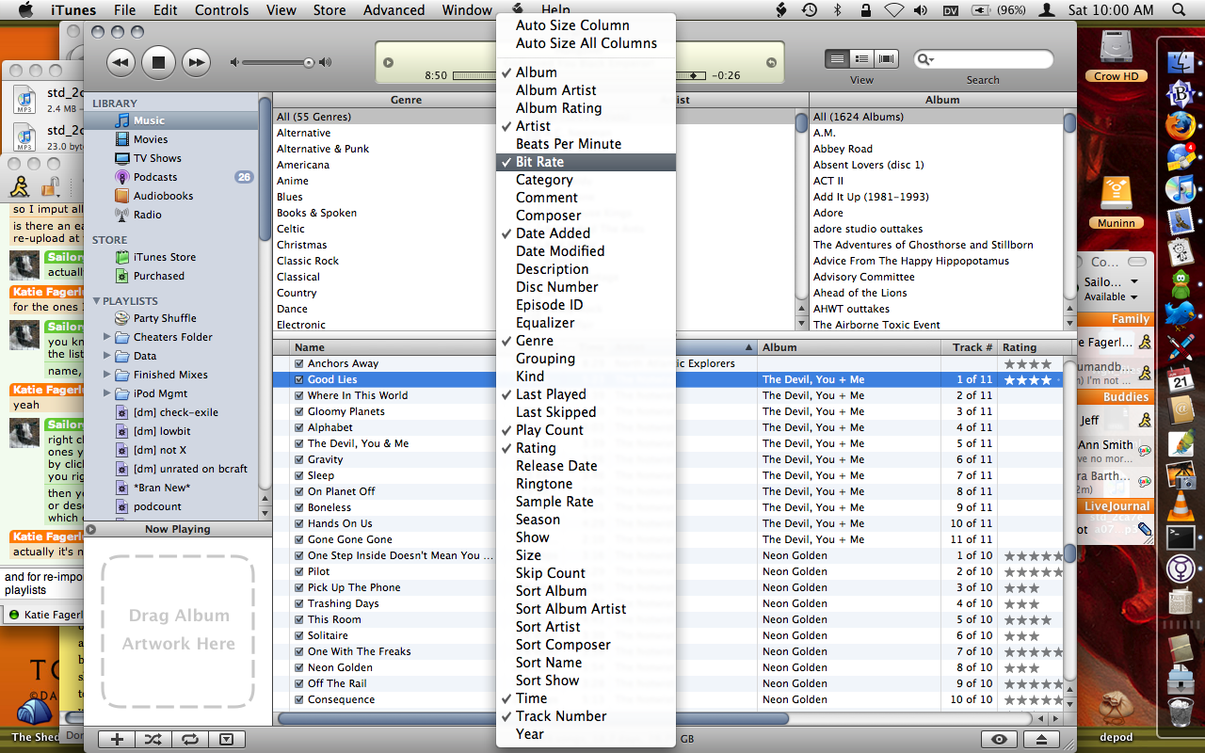Choose Auto Size All Columns

(x=586, y=43)
